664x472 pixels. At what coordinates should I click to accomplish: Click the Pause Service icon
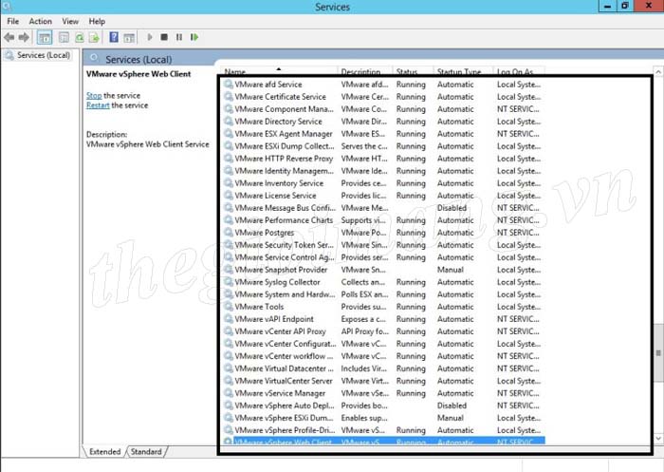(x=179, y=37)
